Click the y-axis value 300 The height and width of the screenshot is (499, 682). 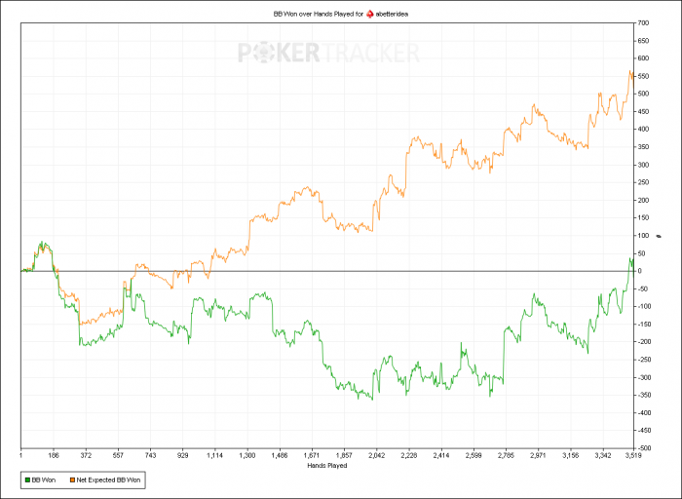click(643, 165)
